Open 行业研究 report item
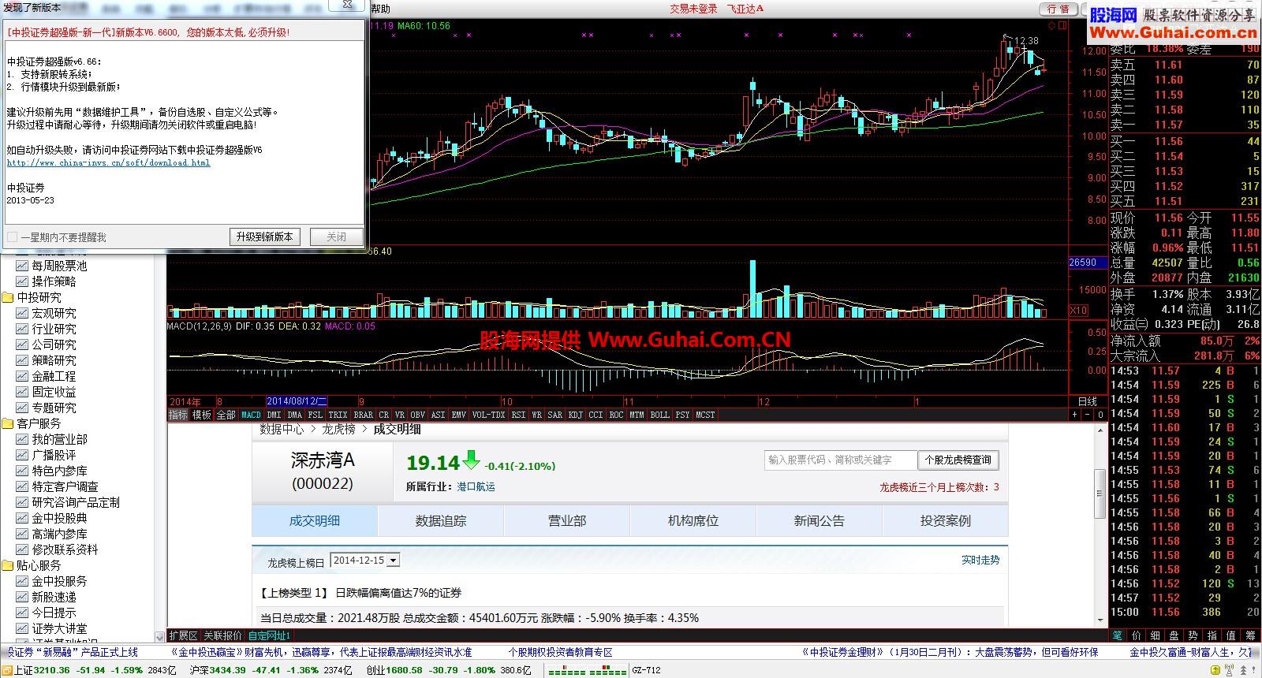 [x=54, y=329]
